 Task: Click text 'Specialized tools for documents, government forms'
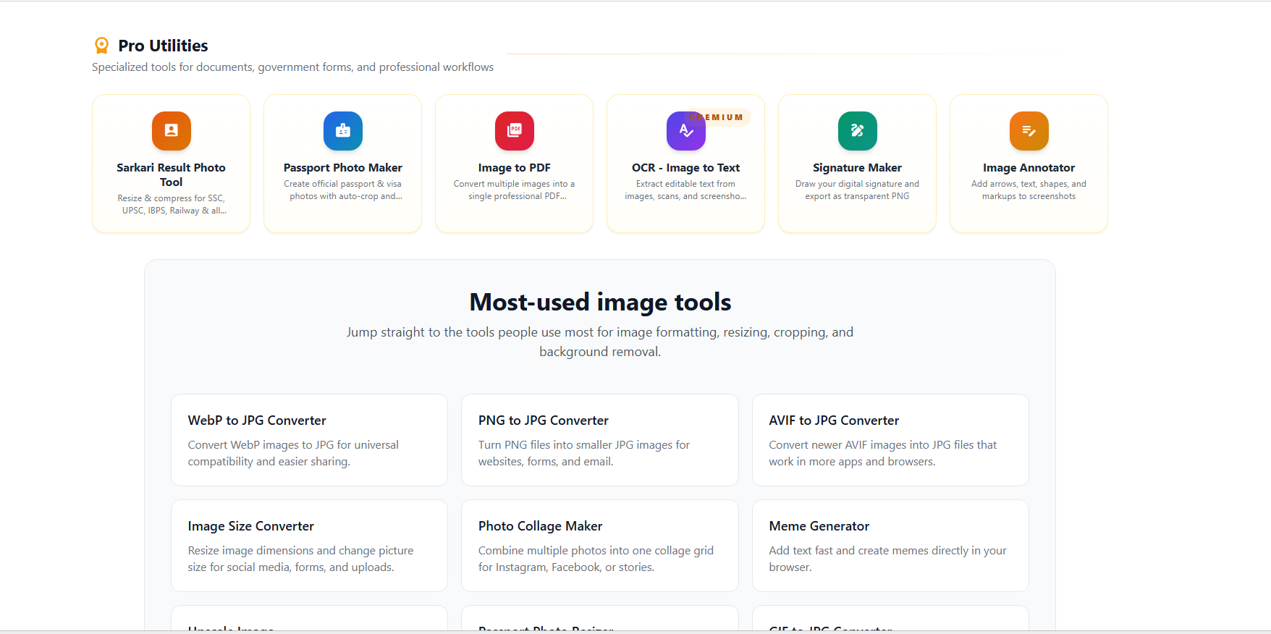click(x=222, y=67)
